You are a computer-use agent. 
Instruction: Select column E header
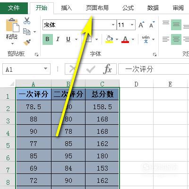coord(171,84)
